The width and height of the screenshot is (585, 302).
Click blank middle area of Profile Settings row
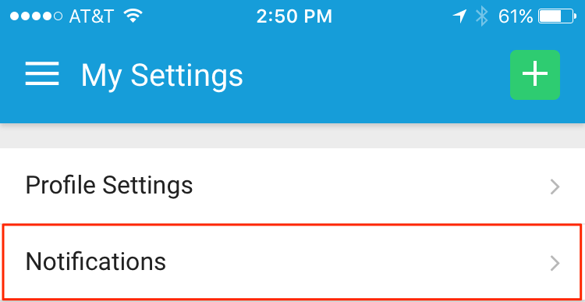[x=370, y=186]
